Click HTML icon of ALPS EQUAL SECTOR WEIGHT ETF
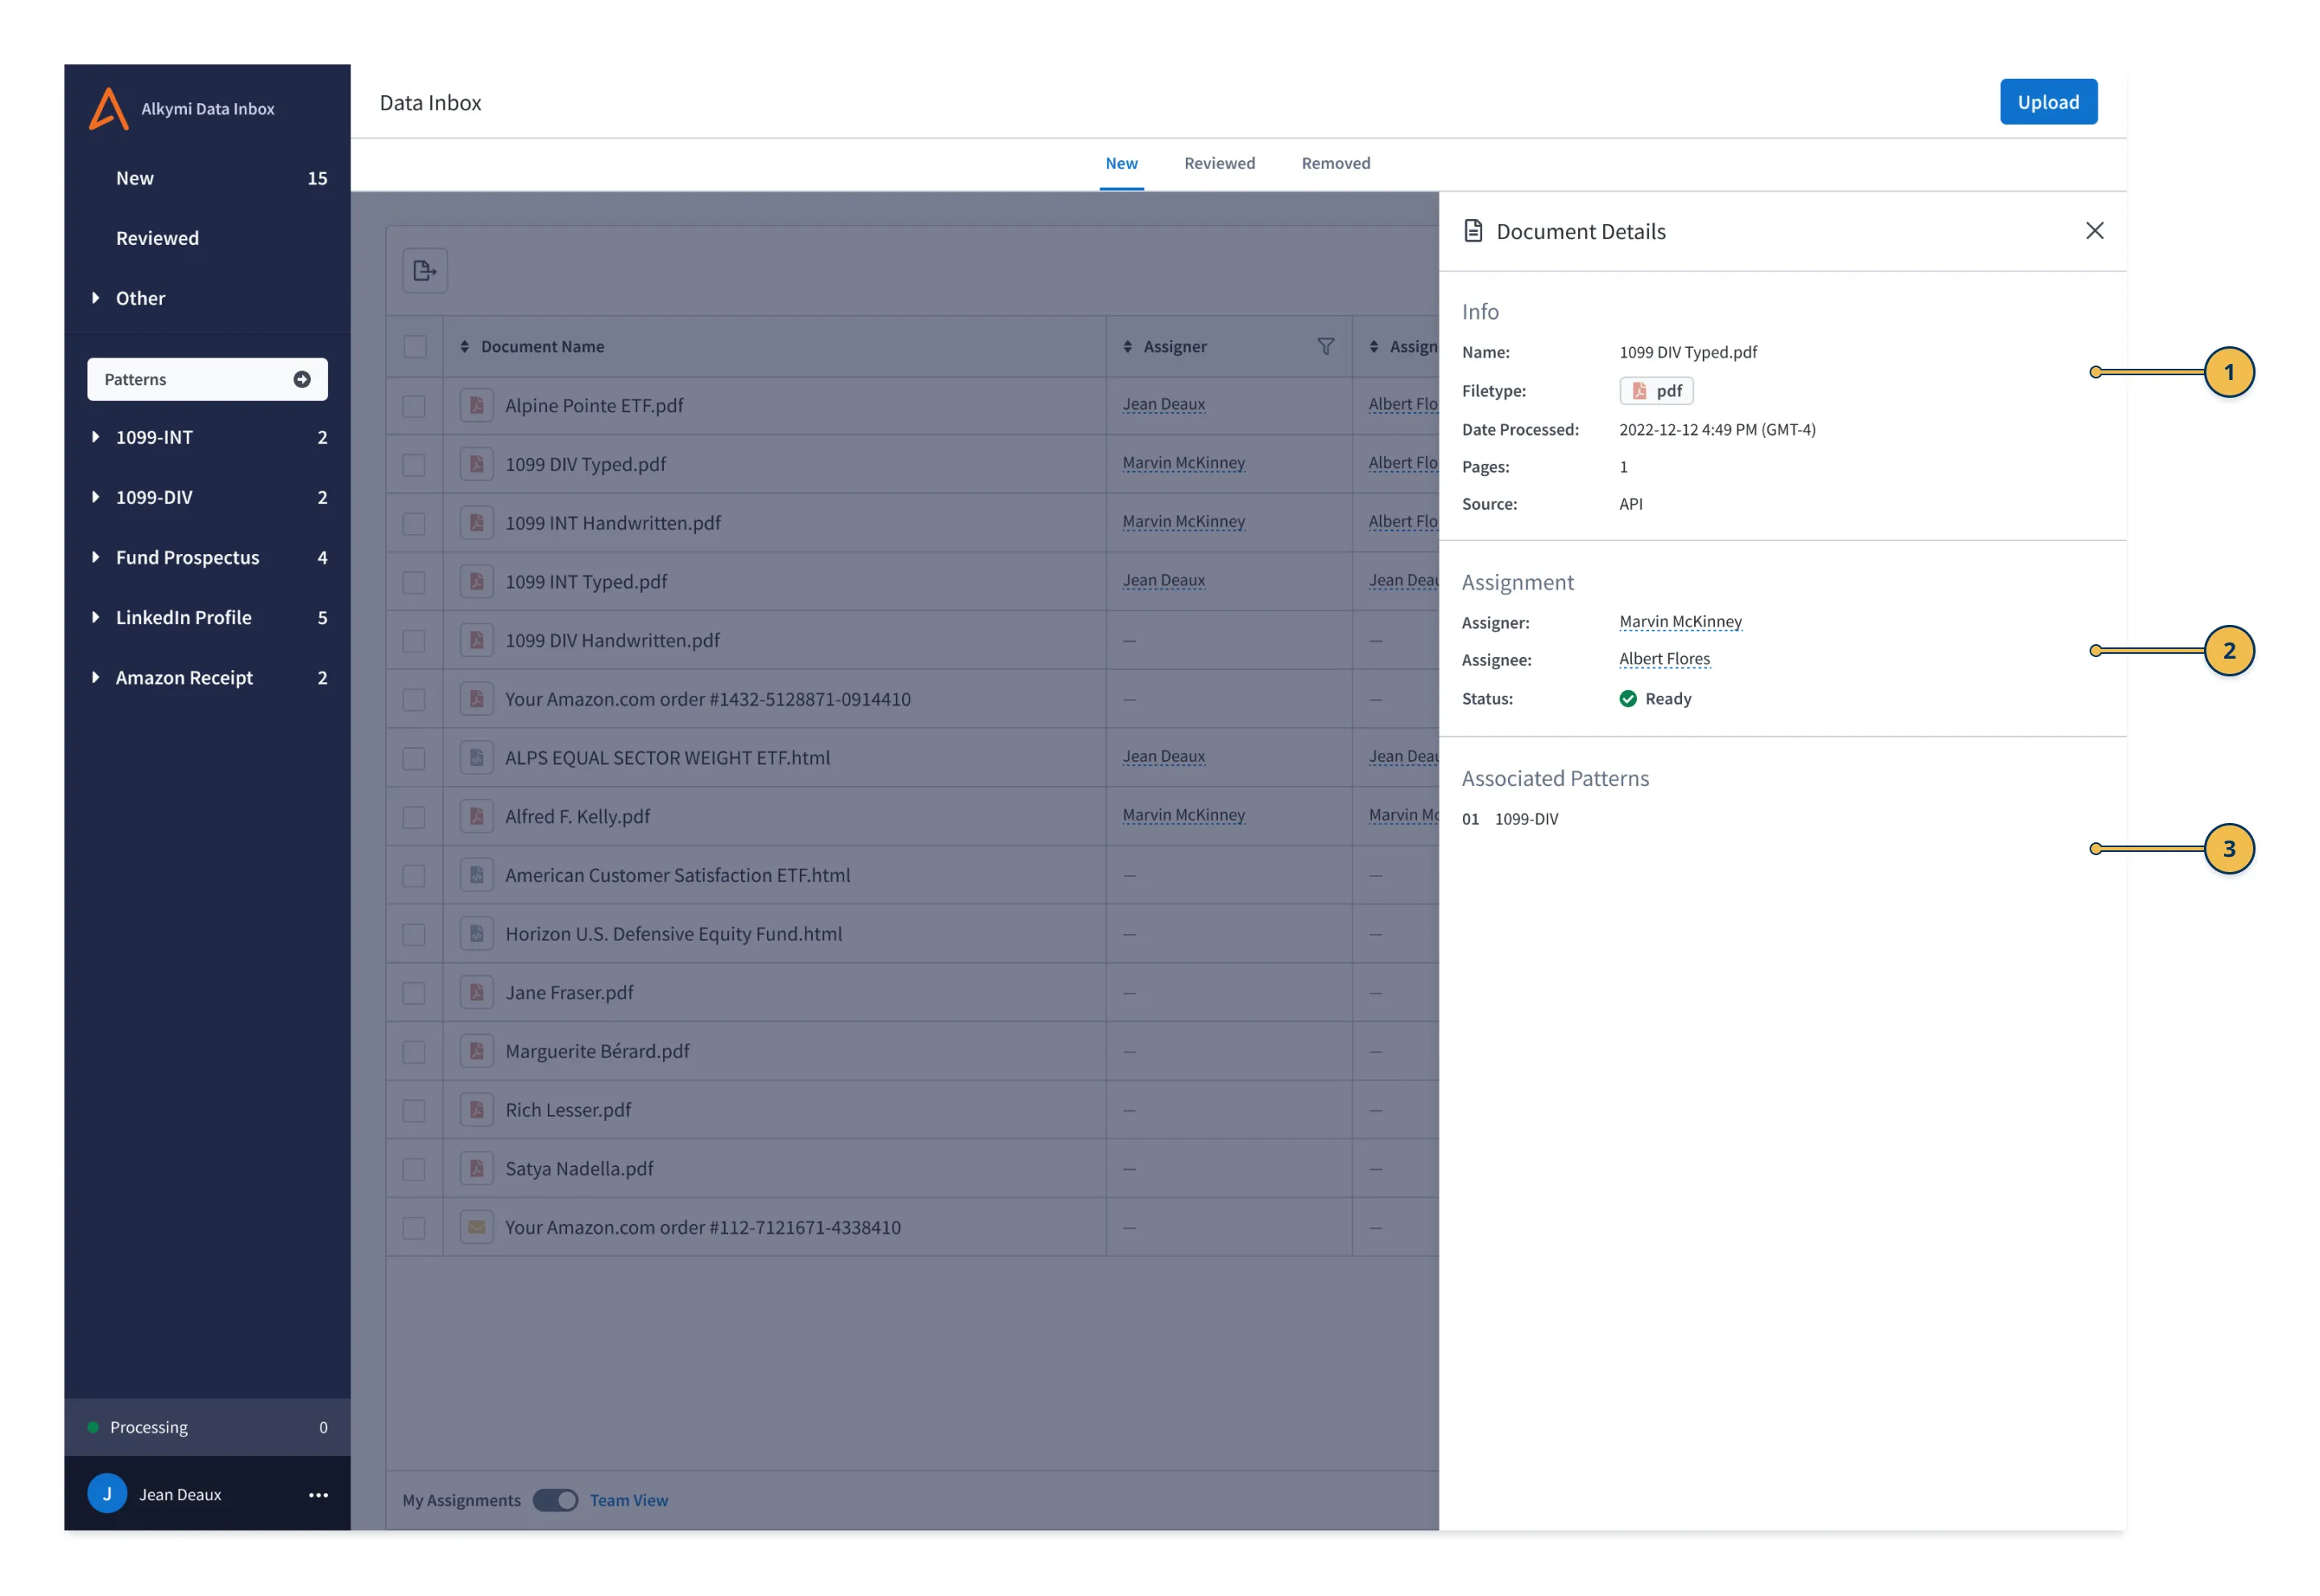This screenshot has width=2320, height=1596. click(x=476, y=758)
